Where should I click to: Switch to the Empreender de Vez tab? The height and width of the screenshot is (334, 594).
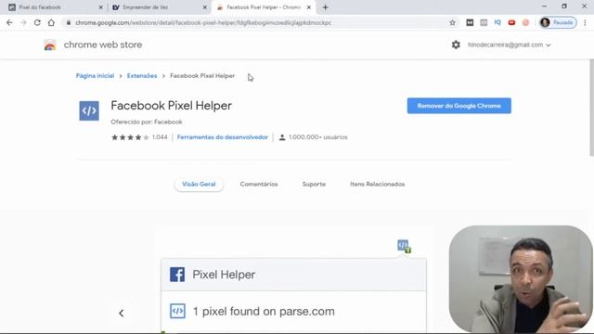tap(159, 7)
